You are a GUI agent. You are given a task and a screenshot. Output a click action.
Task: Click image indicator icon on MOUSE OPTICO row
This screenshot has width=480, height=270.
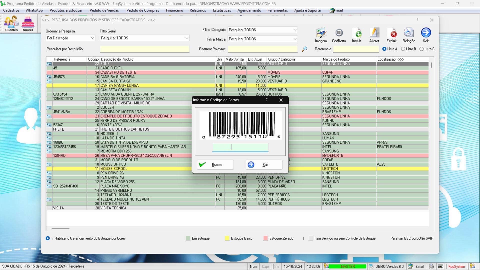pyautogui.click(x=49, y=164)
